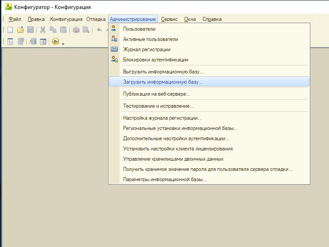This screenshot has height=247, width=329.
Task: Click the Save floppy disk icon
Action: (31, 30)
